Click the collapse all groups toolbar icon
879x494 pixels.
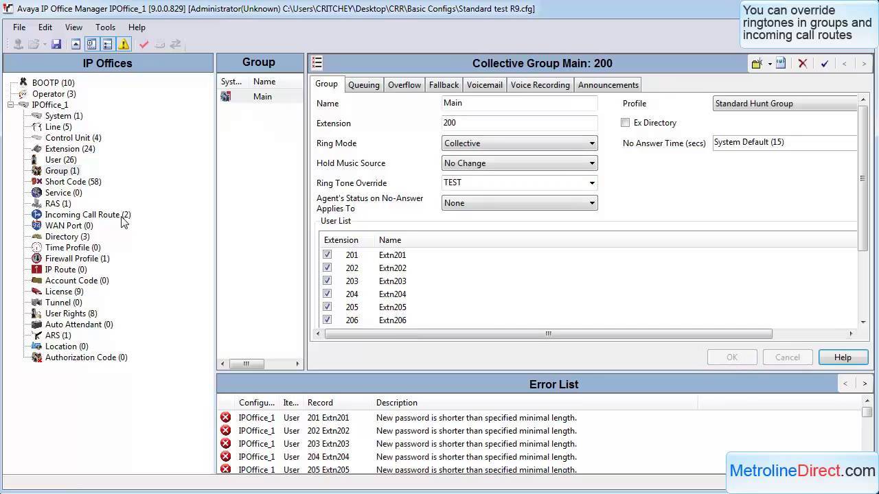coord(76,44)
